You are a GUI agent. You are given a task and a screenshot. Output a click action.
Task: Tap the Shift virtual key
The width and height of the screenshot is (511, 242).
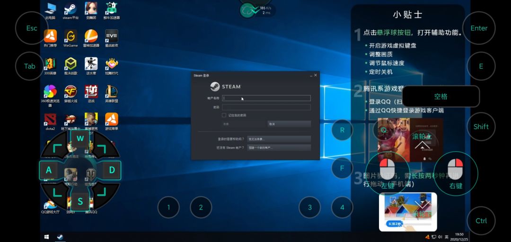coord(481,127)
